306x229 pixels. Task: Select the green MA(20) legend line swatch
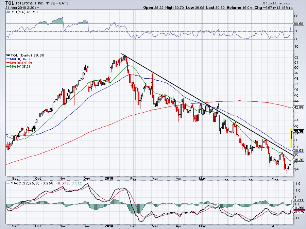pyautogui.click(x=8, y=66)
